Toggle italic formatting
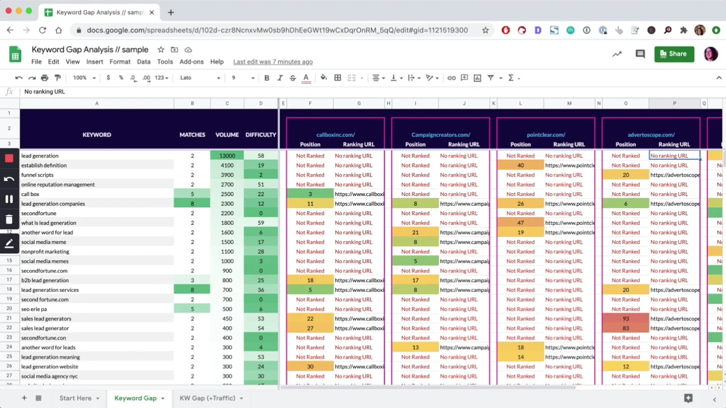Image resolution: width=726 pixels, height=408 pixels. 280,78
